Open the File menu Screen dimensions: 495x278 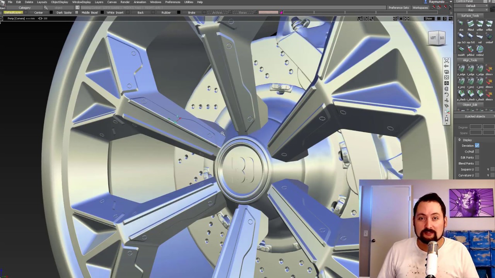10,2
